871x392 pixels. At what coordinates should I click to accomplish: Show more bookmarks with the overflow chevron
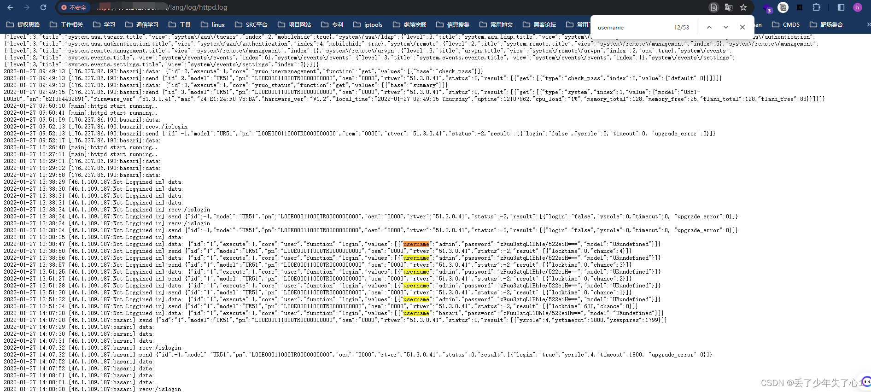tap(868, 24)
